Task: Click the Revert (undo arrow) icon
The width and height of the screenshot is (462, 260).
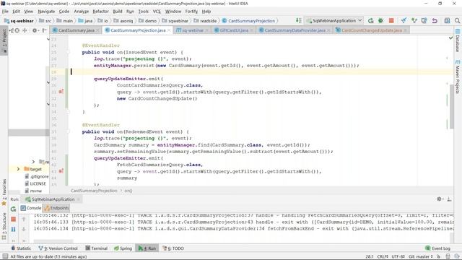Action: click(x=435, y=21)
